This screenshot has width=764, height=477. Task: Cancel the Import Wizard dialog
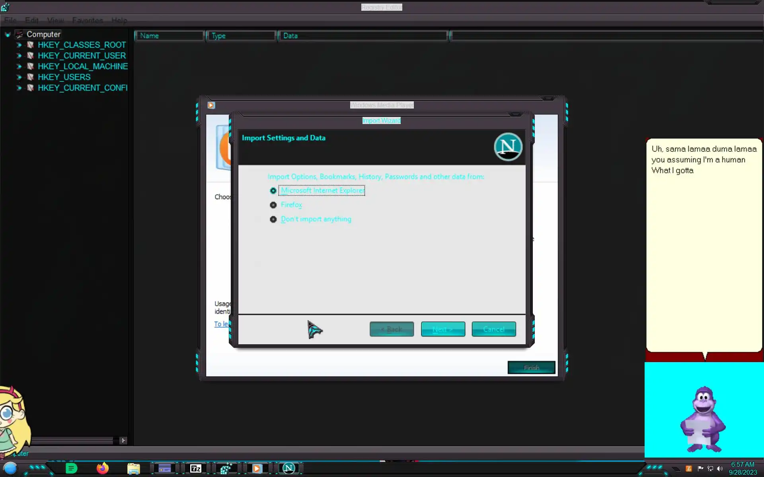(x=493, y=329)
